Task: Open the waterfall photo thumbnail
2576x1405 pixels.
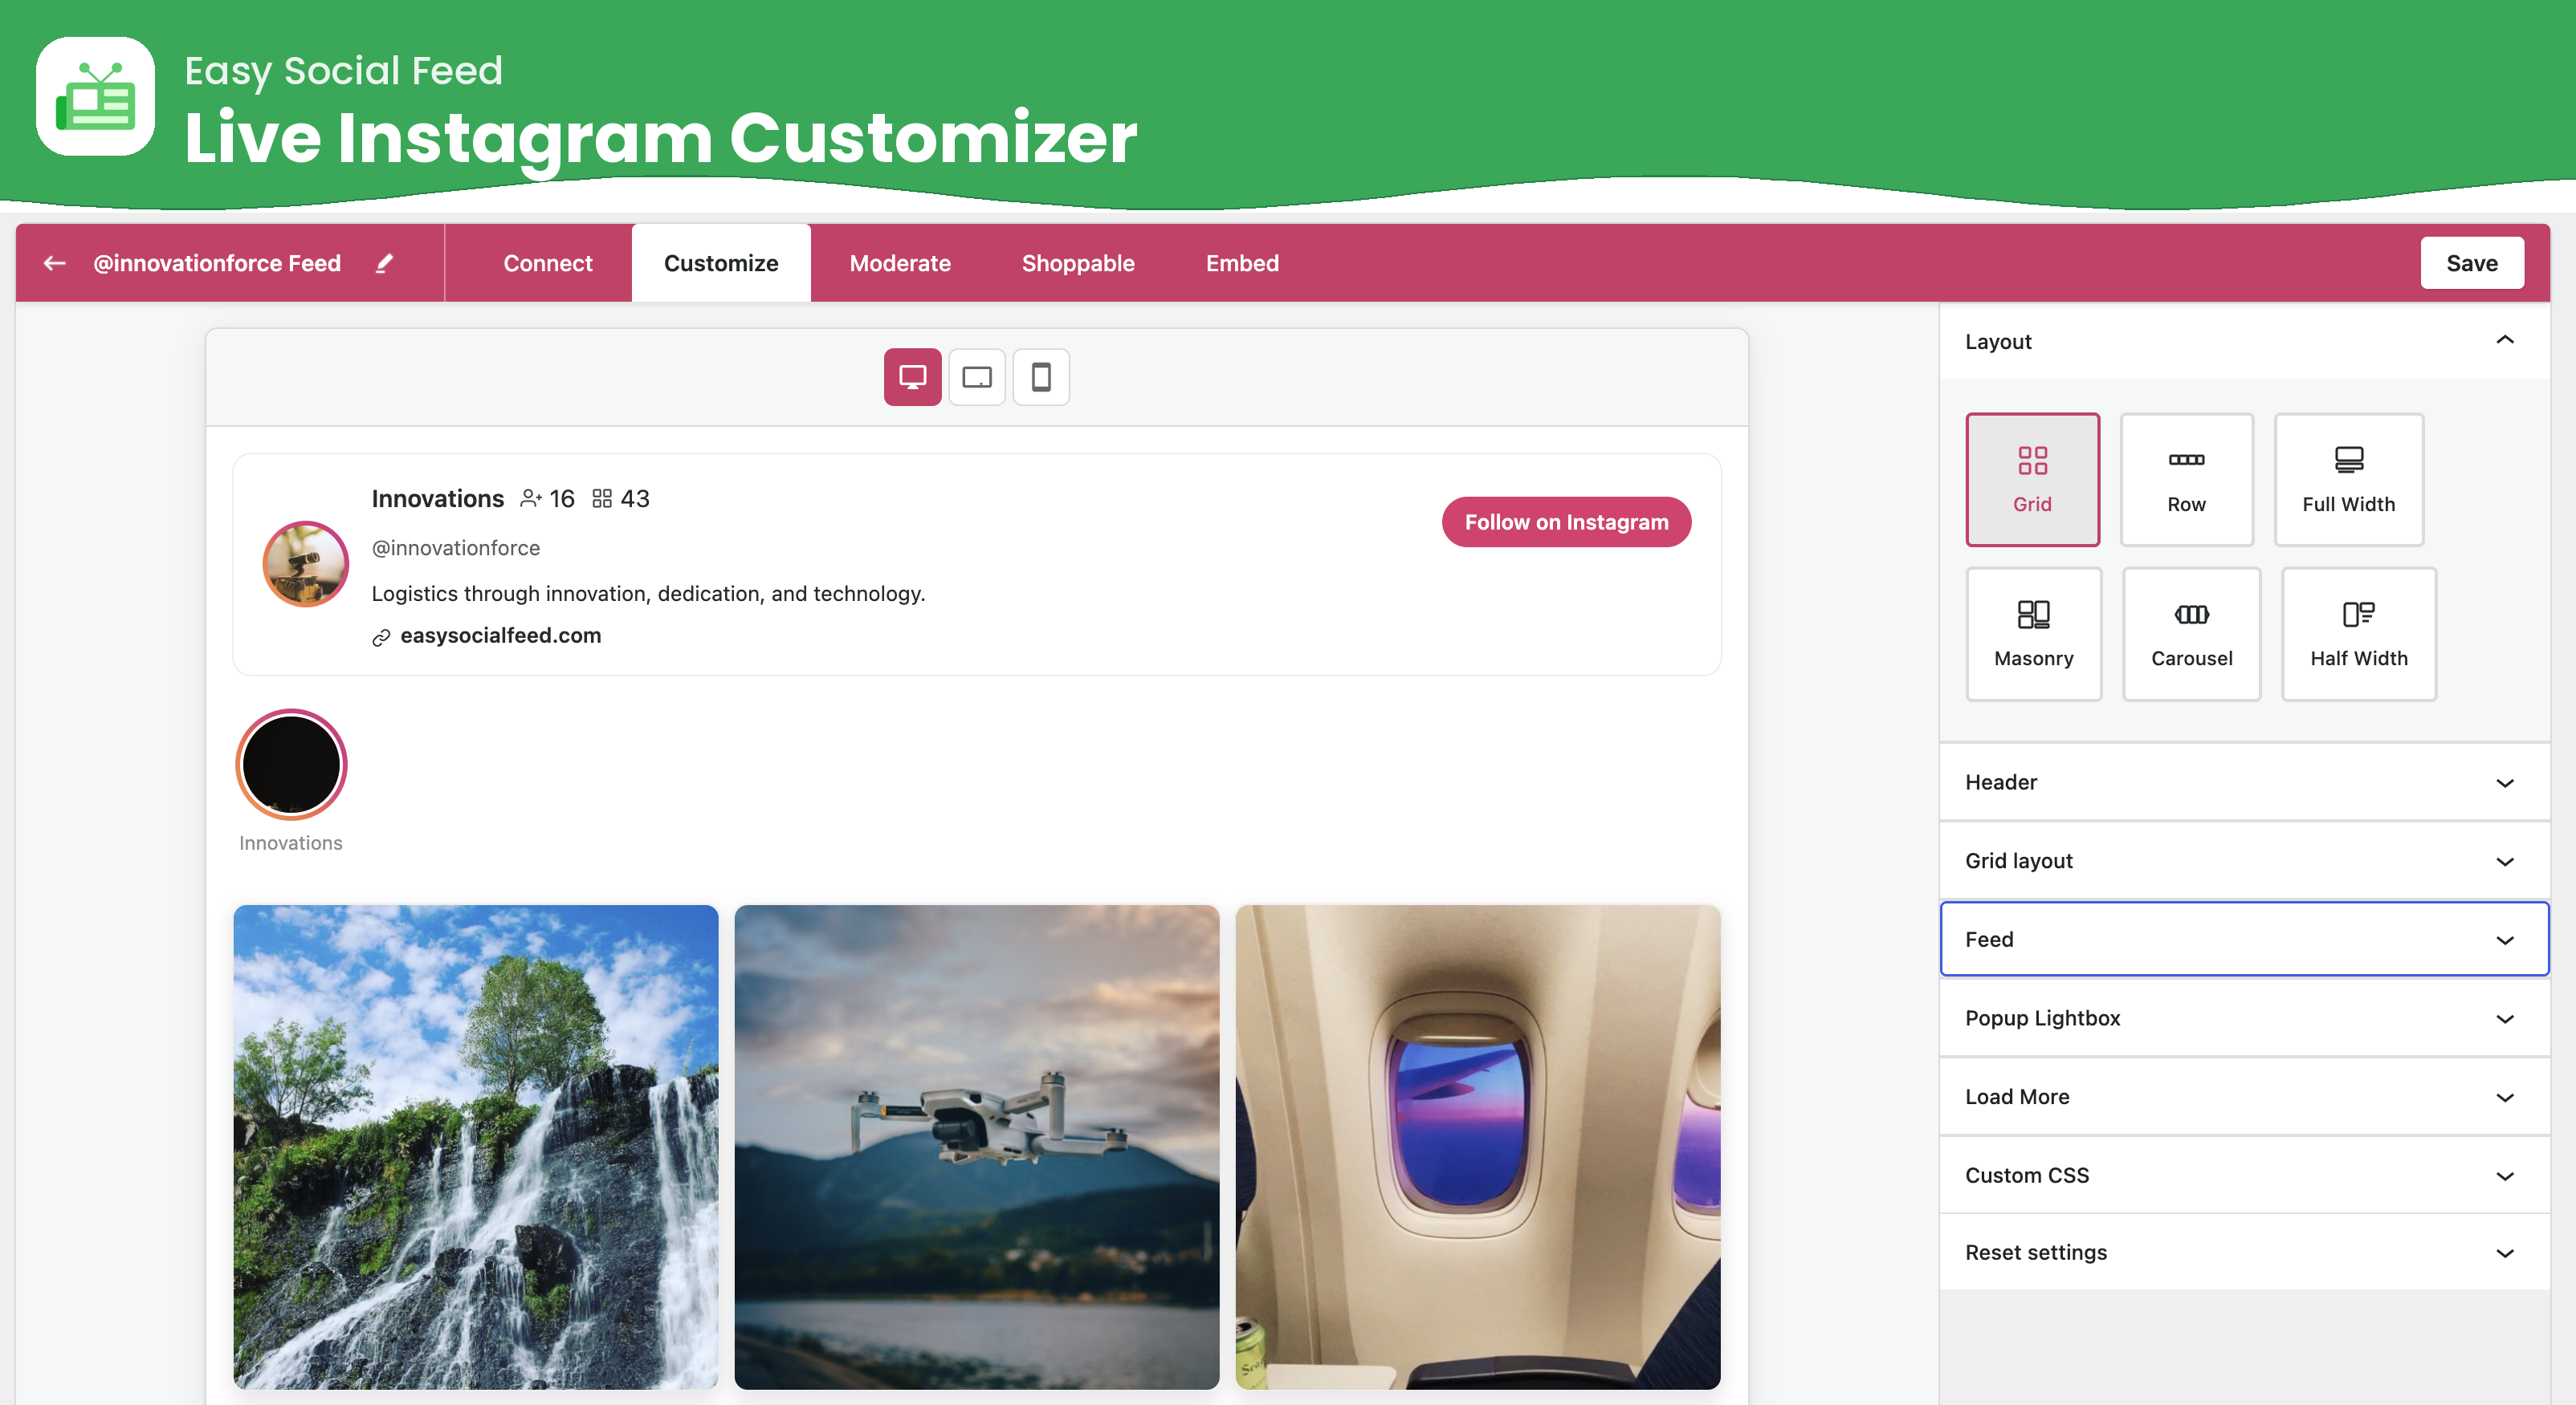Action: point(476,1147)
